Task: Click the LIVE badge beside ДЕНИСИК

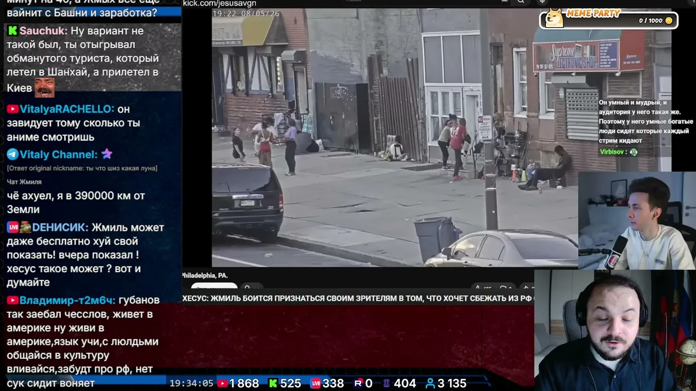Action: [13, 228]
